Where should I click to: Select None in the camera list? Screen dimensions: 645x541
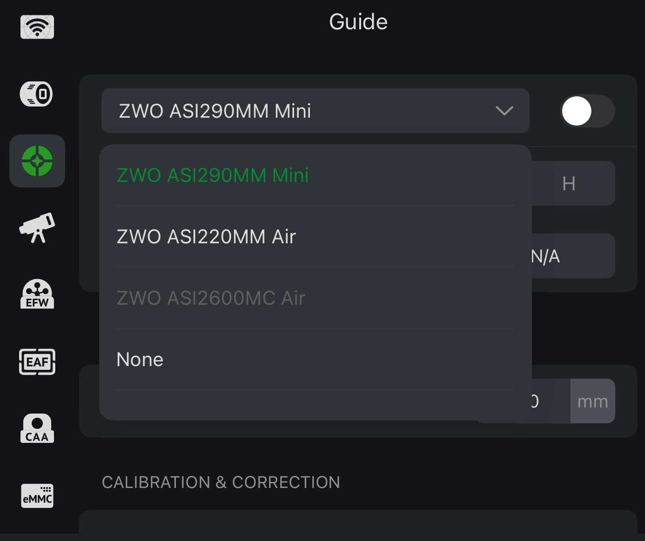tap(140, 360)
